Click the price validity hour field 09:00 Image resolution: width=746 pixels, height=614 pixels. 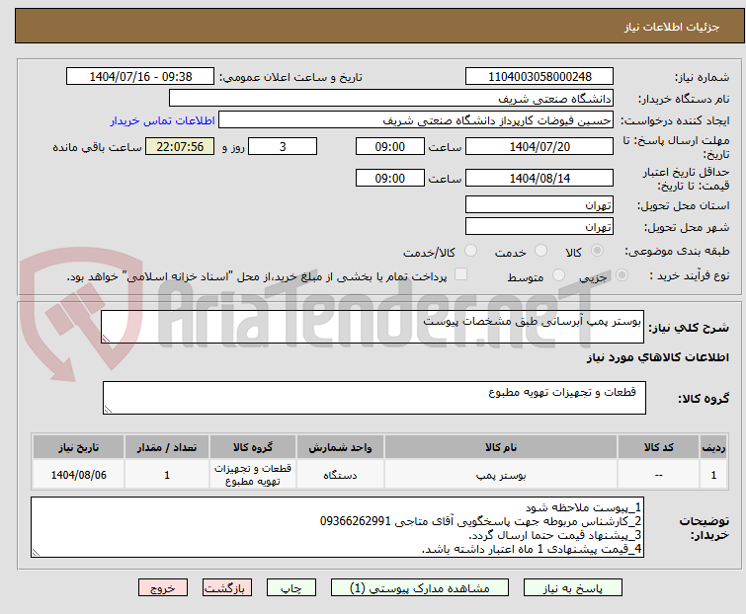(389, 178)
